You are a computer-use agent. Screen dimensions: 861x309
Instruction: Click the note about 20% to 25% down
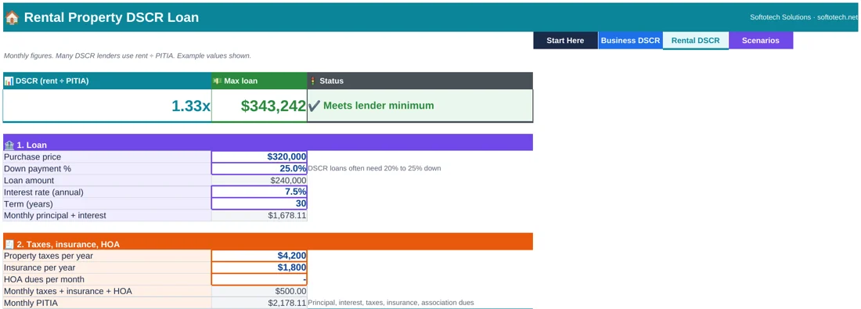pos(374,168)
